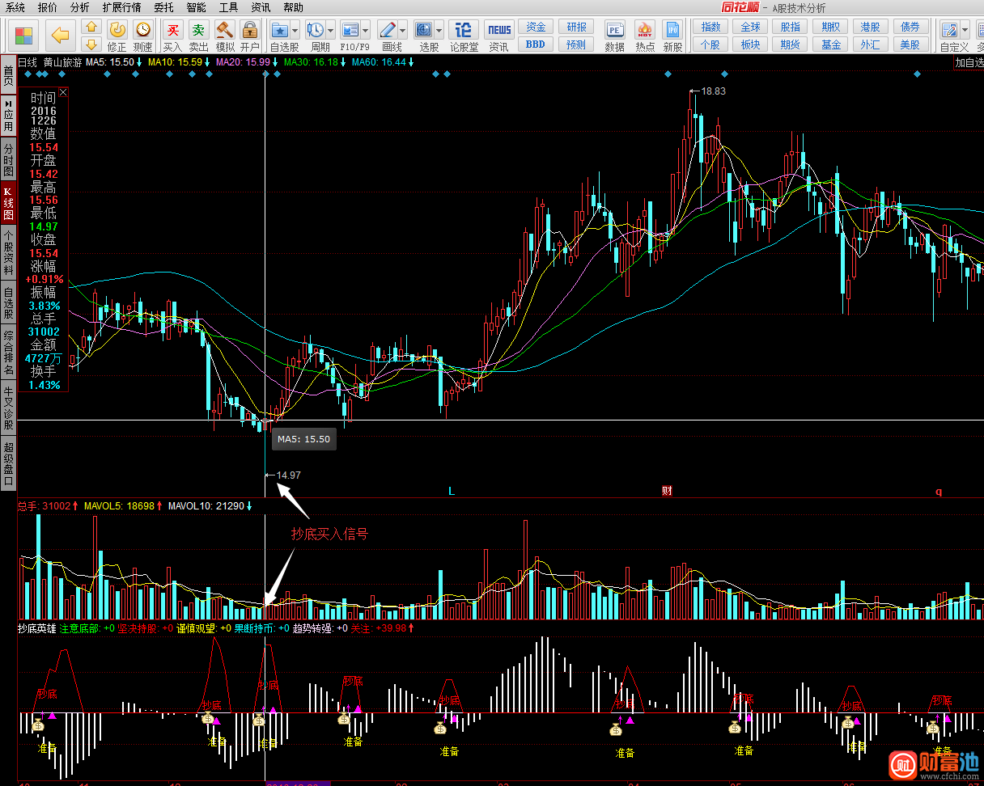Switch to the 分时图 side tab
The image size is (984, 786).
click(8, 160)
